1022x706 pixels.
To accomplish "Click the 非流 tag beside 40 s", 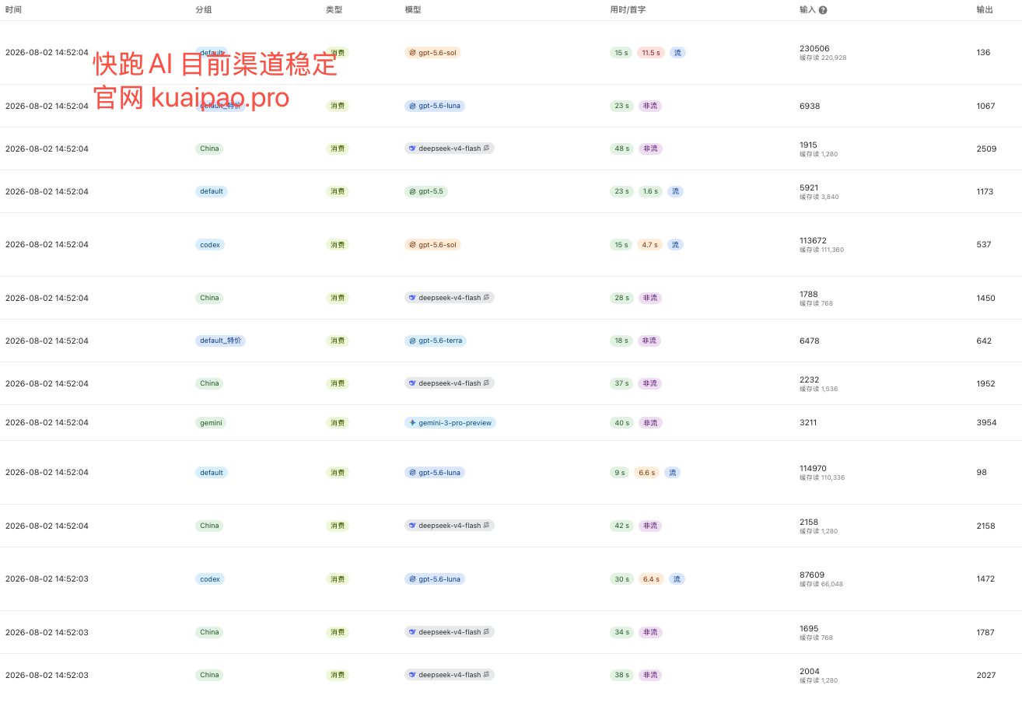I will pyautogui.click(x=650, y=423).
